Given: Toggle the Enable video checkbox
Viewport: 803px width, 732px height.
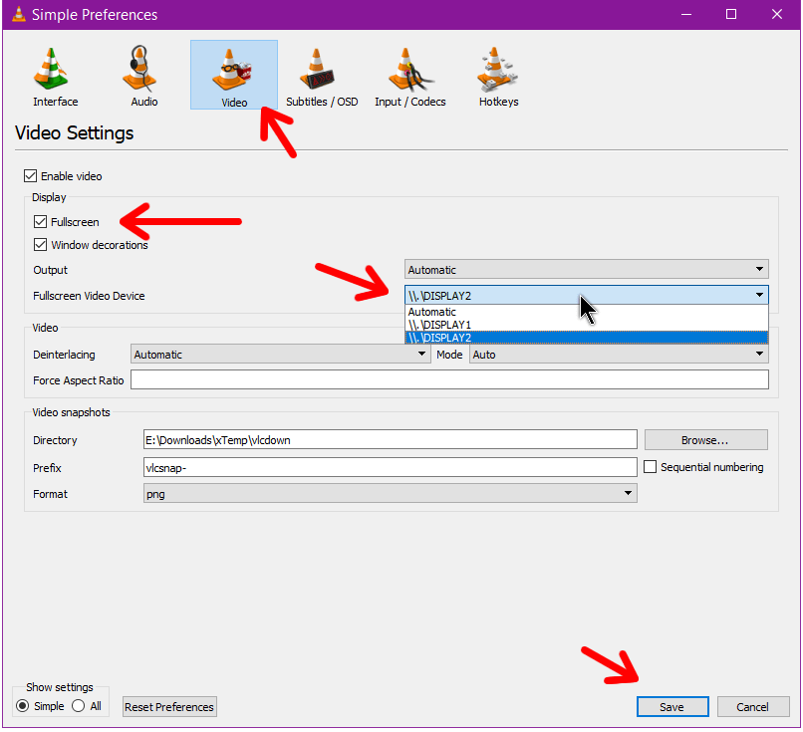Looking at the screenshot, I should click(x=30, y=176).
